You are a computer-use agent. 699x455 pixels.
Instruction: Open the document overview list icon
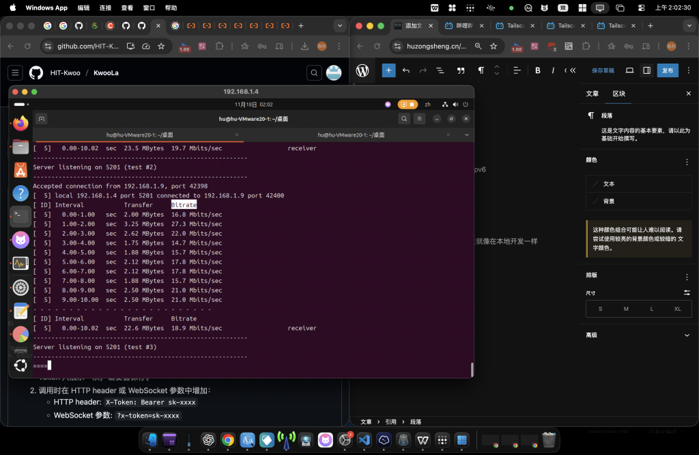click(x=440, y=70)
